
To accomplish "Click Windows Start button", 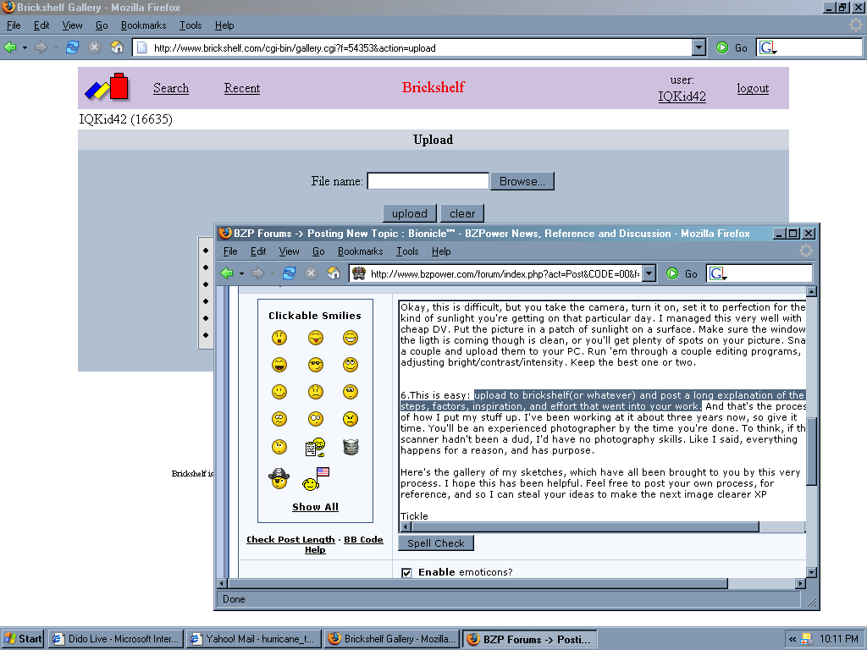I will 23,639.
